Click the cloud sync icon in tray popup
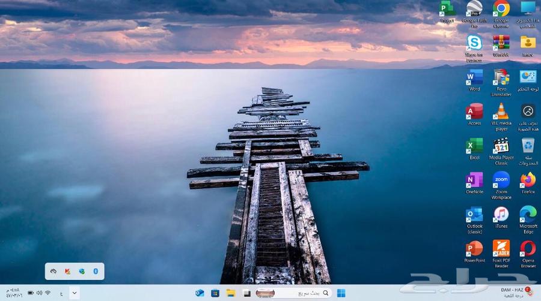This screenshot has width=541, height=301. point(53,272)
